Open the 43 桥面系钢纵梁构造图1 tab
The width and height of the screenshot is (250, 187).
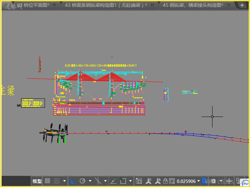click(x=106, y=5)
